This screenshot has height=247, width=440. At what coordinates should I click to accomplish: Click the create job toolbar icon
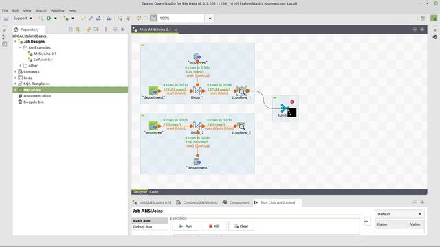[x=66, y=19]
